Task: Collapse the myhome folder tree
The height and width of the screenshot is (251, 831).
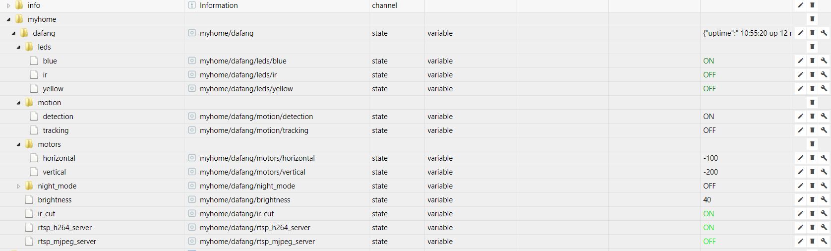Action: click(8, 19)
